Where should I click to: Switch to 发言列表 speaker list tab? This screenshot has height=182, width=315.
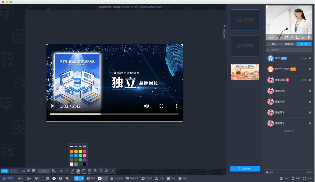point(289,44)
